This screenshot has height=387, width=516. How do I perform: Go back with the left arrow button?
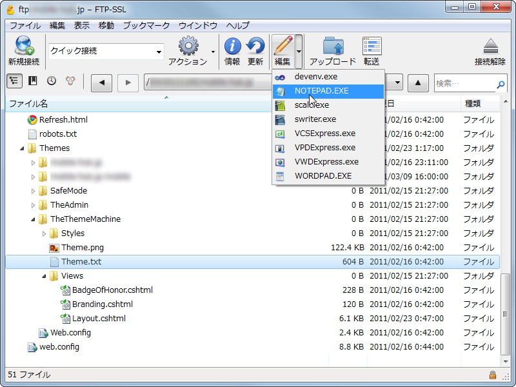coord(101,83)
